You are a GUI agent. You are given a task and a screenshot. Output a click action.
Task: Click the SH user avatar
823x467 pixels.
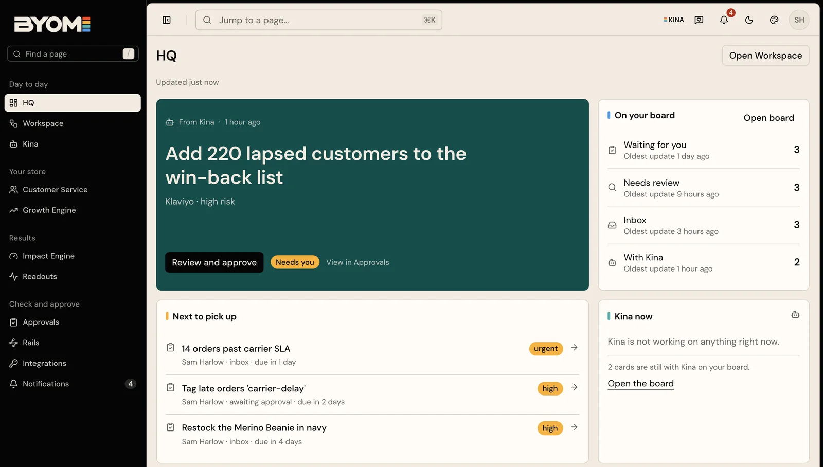click(799, 20)
